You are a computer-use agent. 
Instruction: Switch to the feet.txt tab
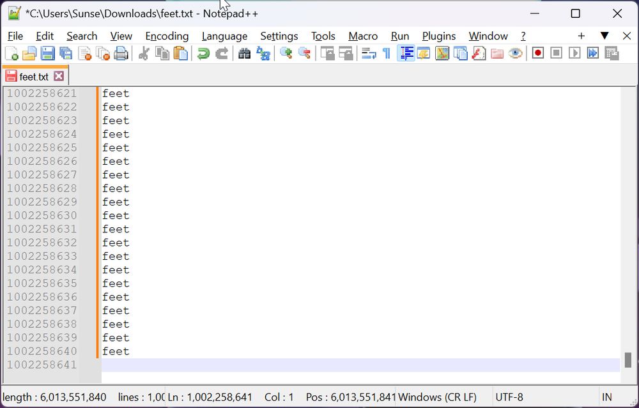(x=31, y=75)
